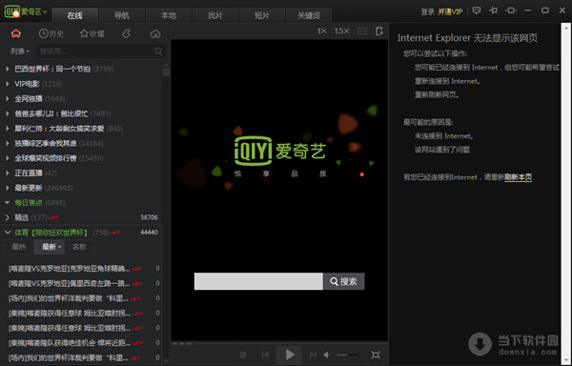Switch to the 在线 tab
The width and height of the screenshot is (572, 366).
tap(74, 15)
